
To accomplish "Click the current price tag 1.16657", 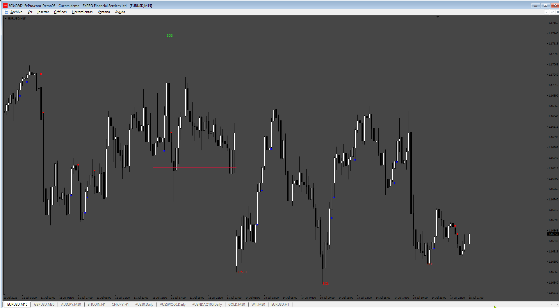I will coord(553,234).
